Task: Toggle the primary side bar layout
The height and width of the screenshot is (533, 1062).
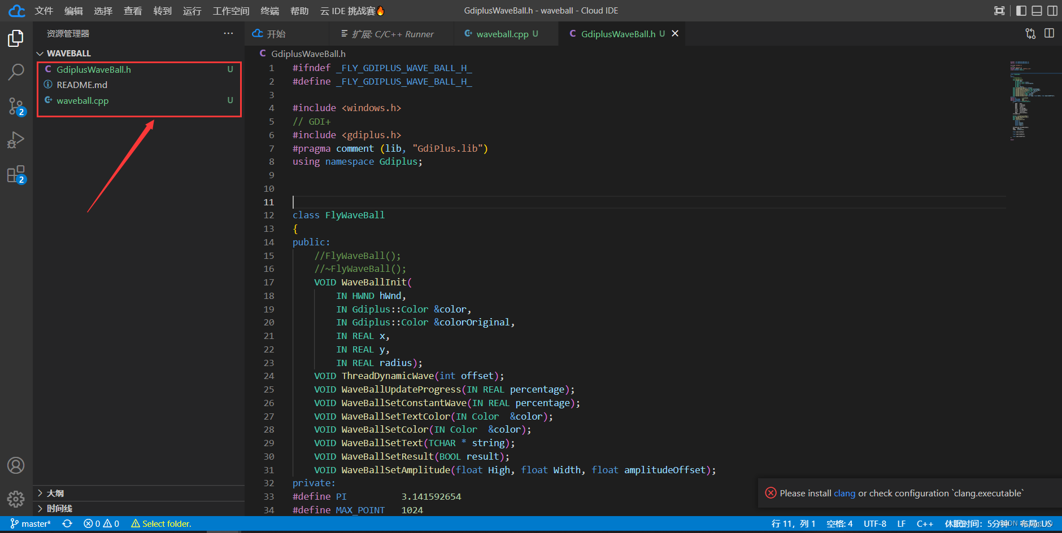Action: (x=1021, y=11)
